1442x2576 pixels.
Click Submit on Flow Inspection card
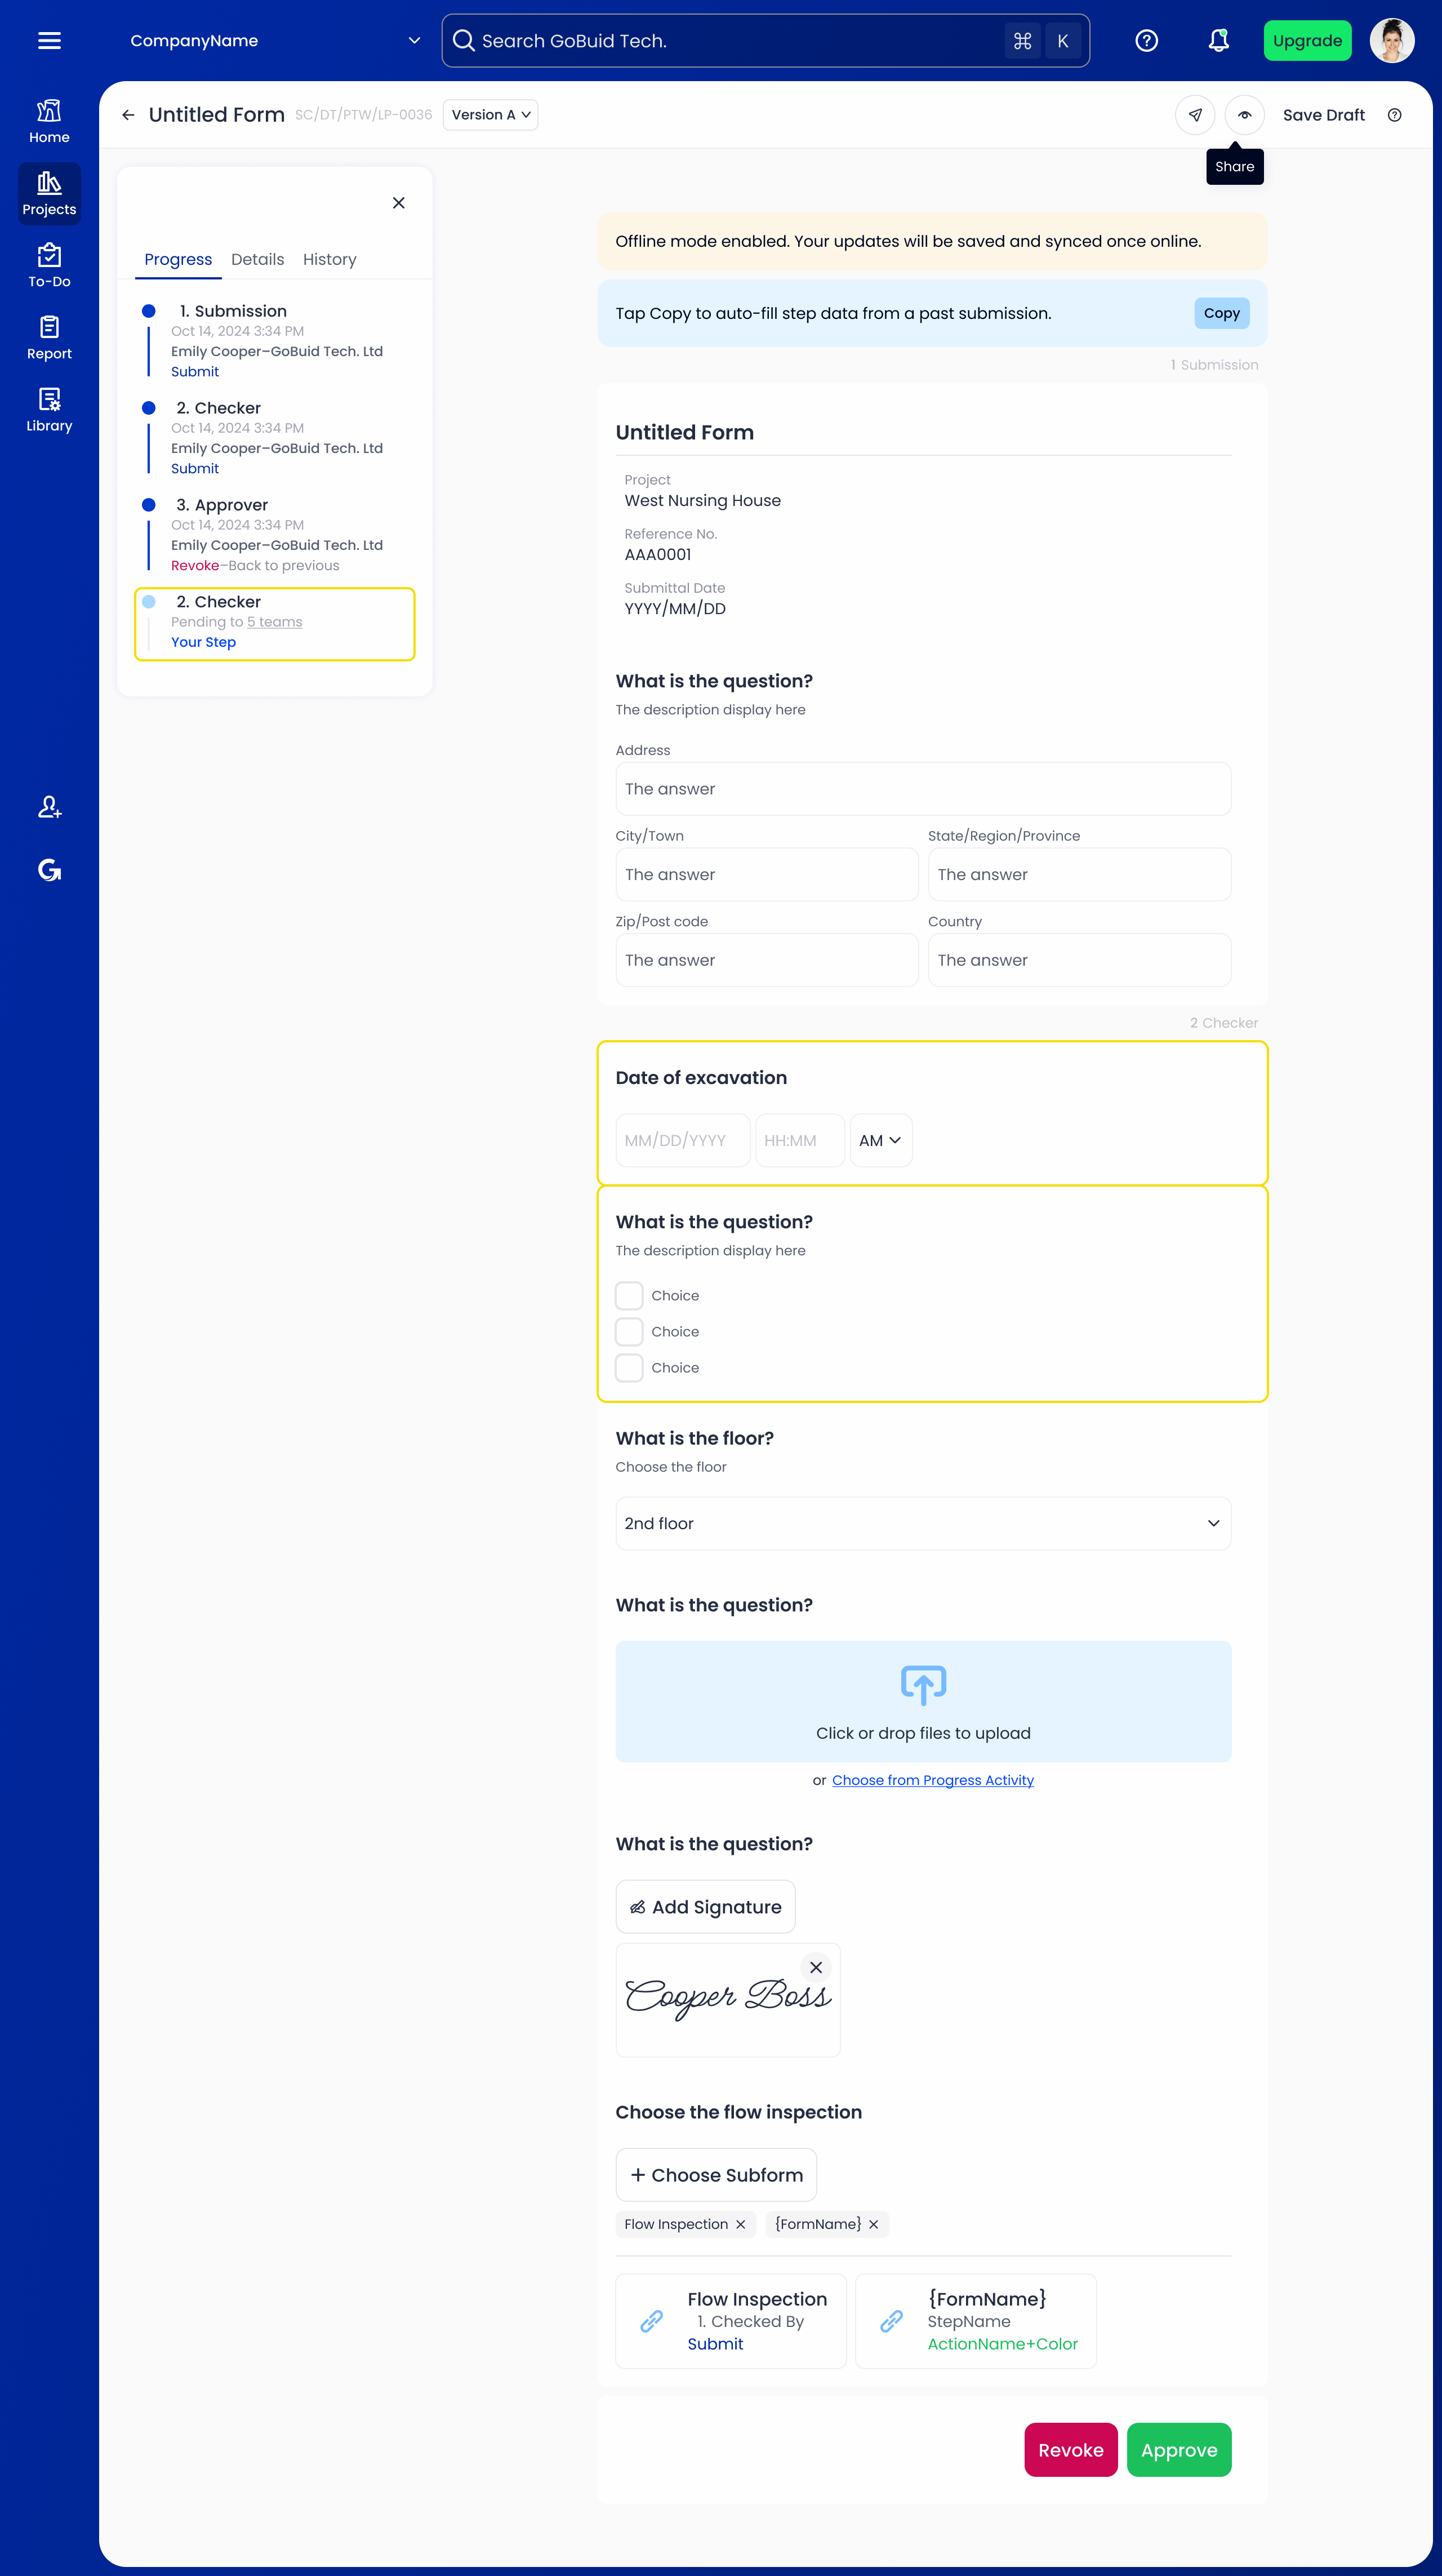pyautogui.click(x=716, y=2344)
